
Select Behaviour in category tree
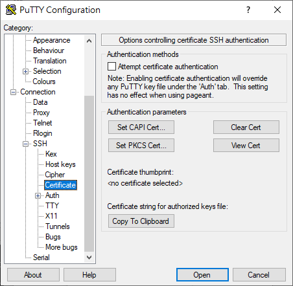click(49, 50)
